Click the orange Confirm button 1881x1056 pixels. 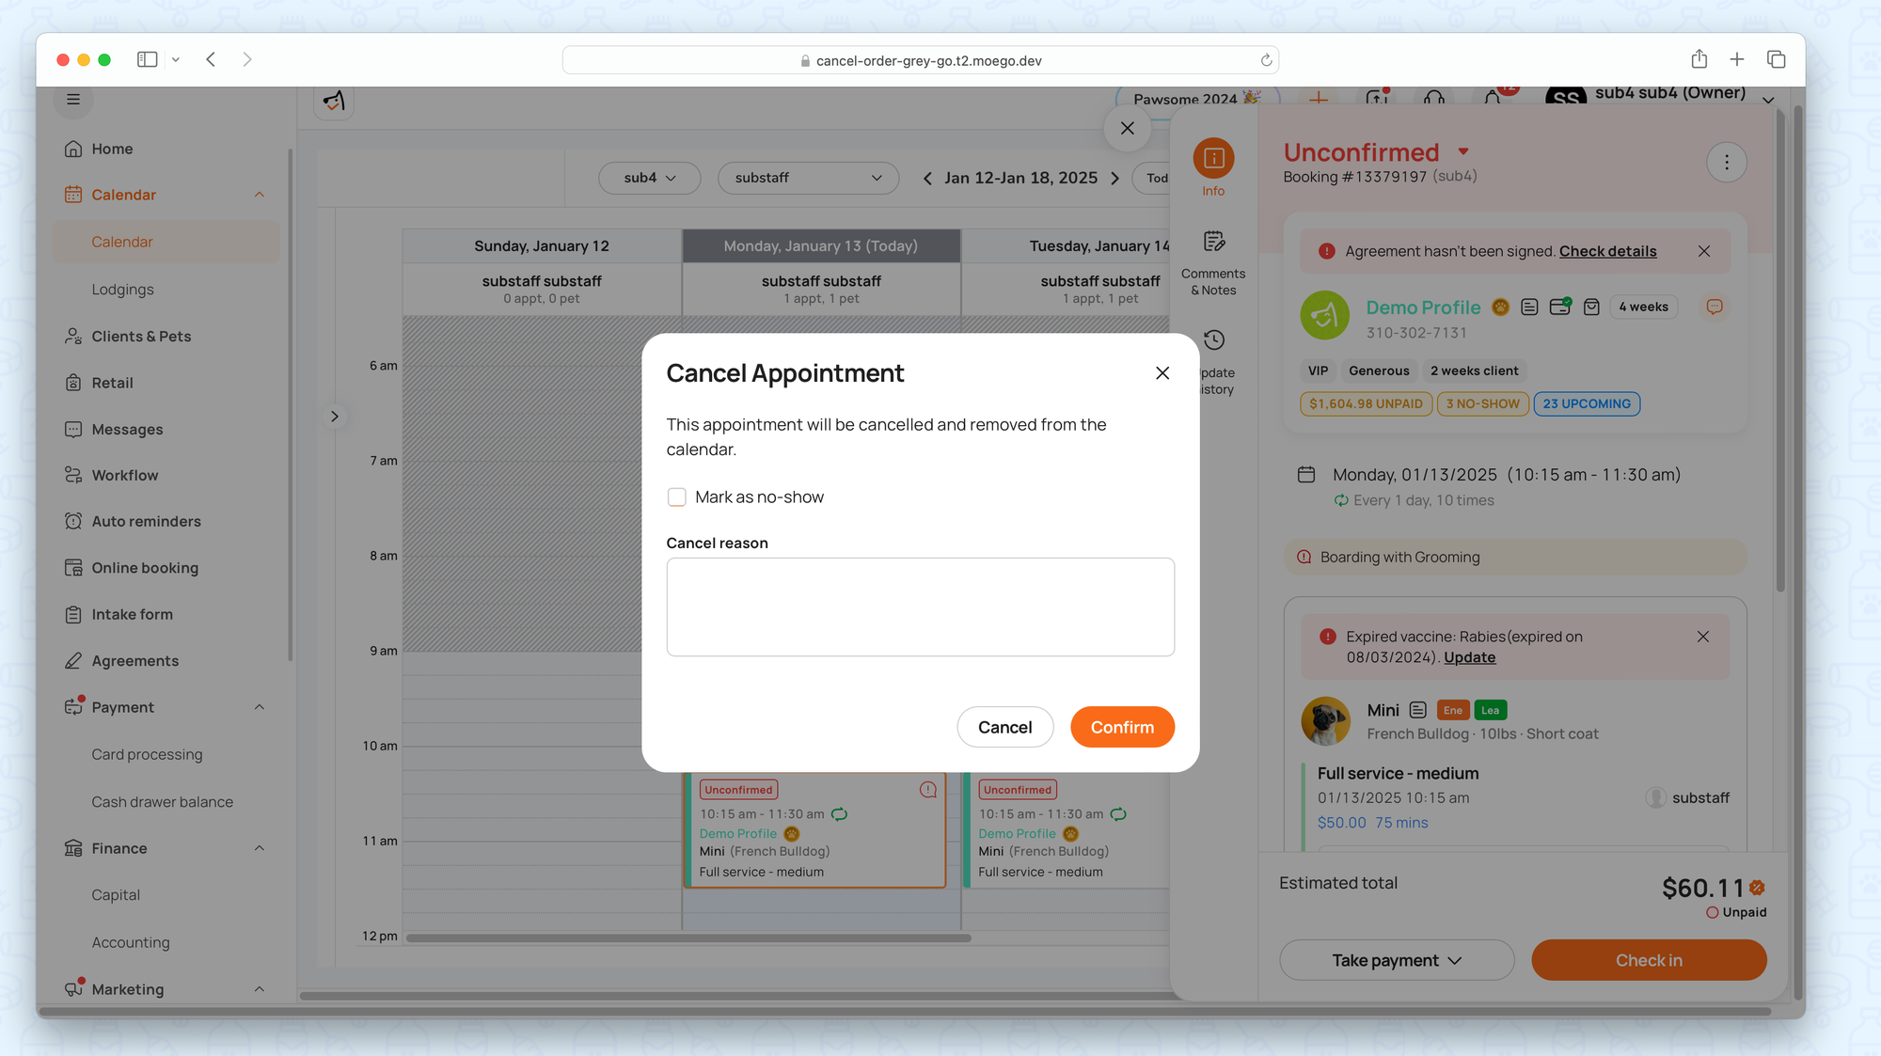click(1122, 727)
